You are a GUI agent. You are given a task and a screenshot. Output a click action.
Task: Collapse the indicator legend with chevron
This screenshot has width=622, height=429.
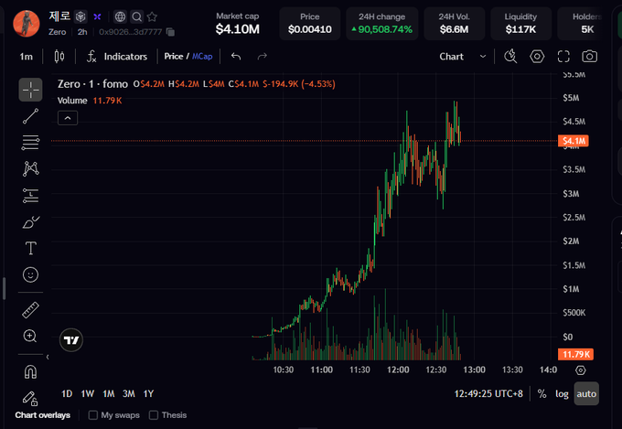(x=68, y=118)
